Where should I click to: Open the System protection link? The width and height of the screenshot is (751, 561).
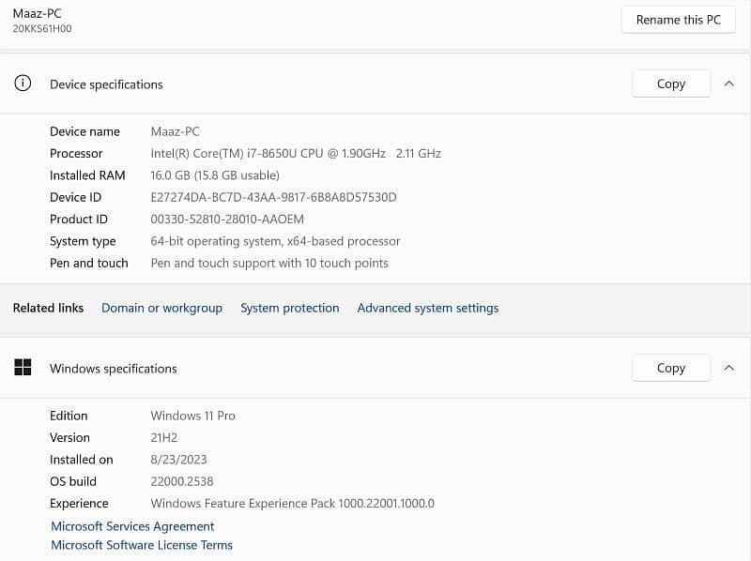(289, 308)
